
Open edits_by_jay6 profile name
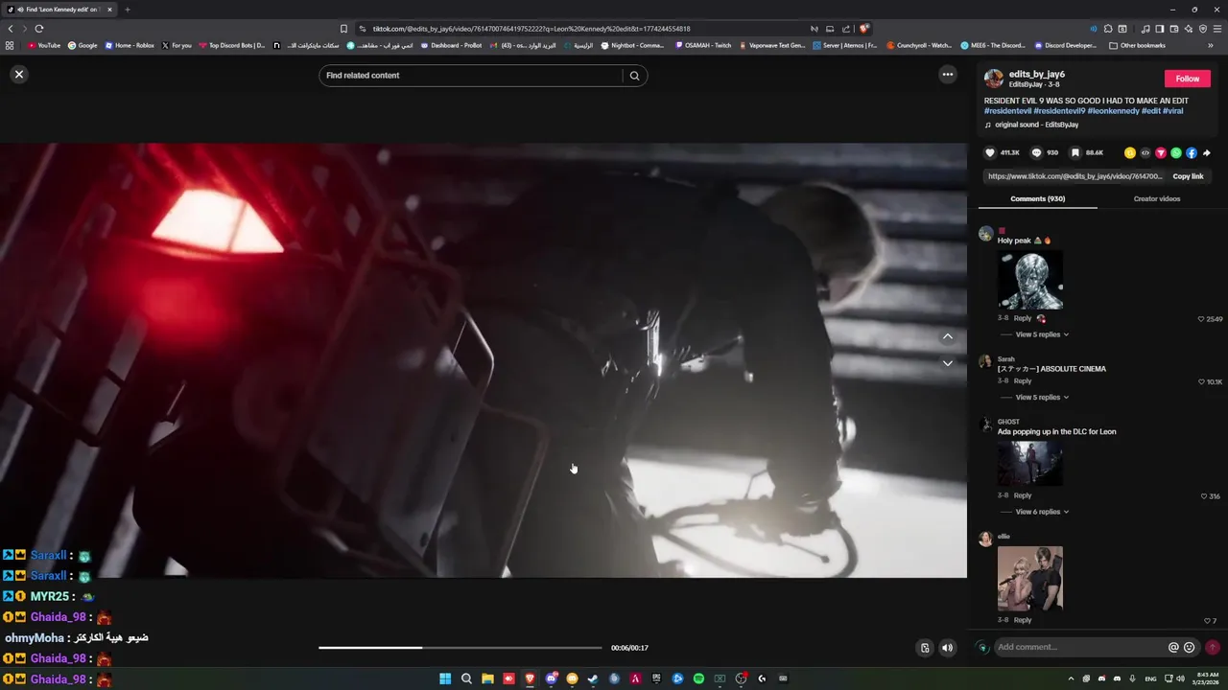1037,74
